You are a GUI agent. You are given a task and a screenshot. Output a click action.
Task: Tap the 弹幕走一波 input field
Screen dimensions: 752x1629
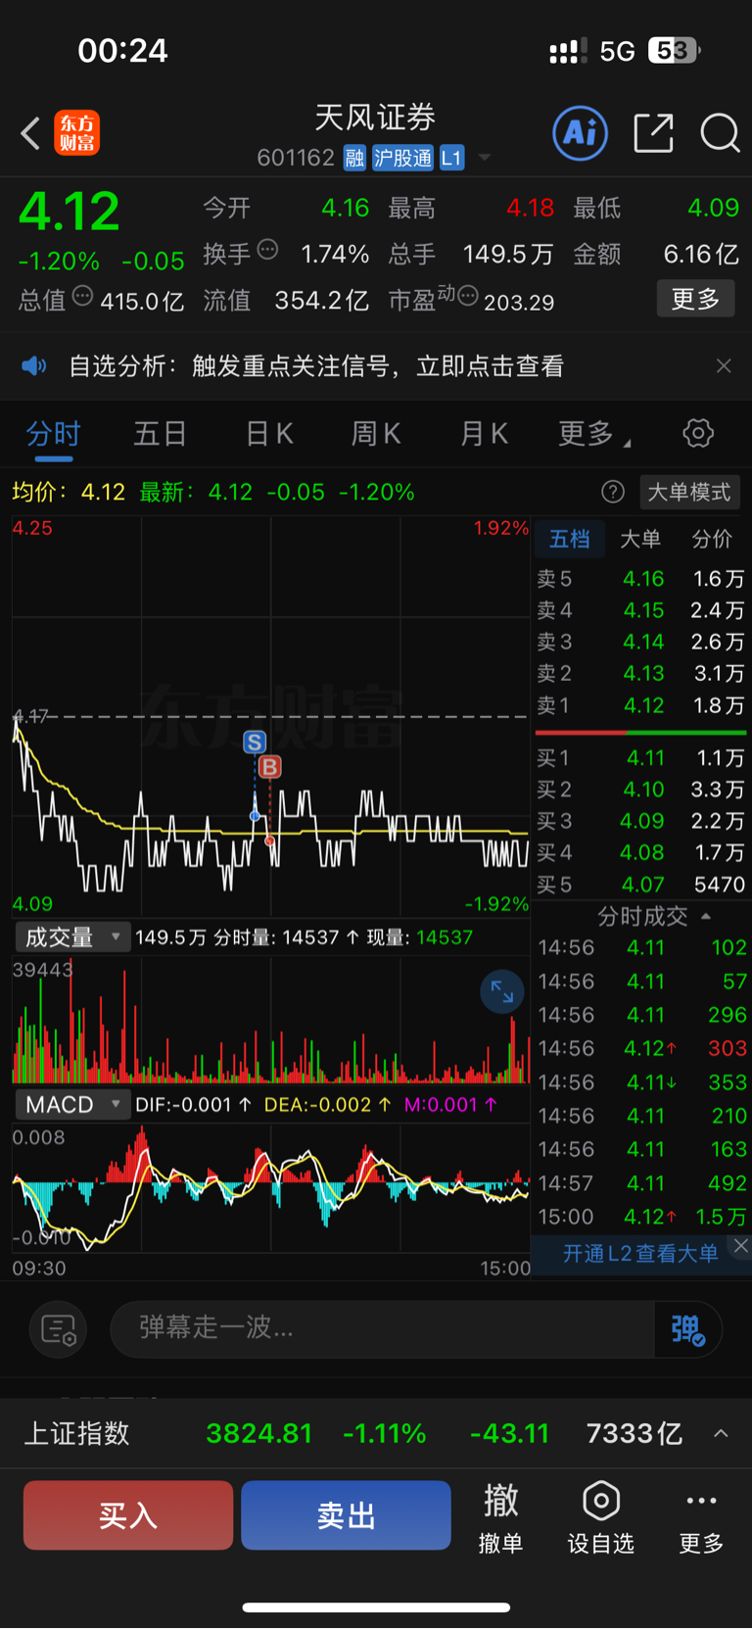(x=382, y=1328)
